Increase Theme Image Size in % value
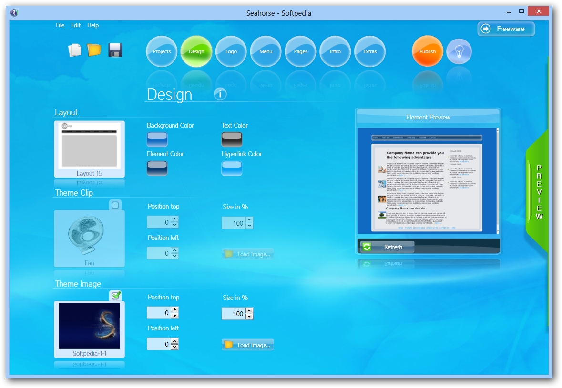The image size is (562, 388). [249, 310]
